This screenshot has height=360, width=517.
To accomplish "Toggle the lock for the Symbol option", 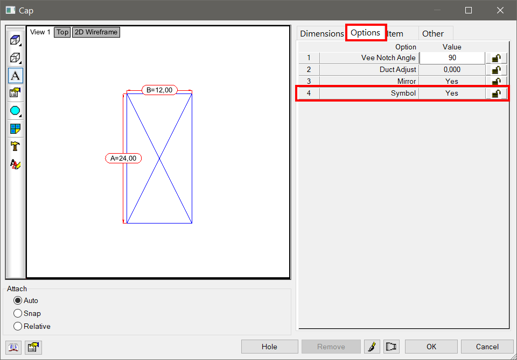I will (496, 93).
